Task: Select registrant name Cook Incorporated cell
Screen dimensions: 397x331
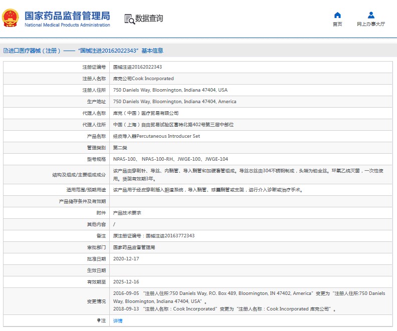Action: pyautogui.click(x=143, y=79)
